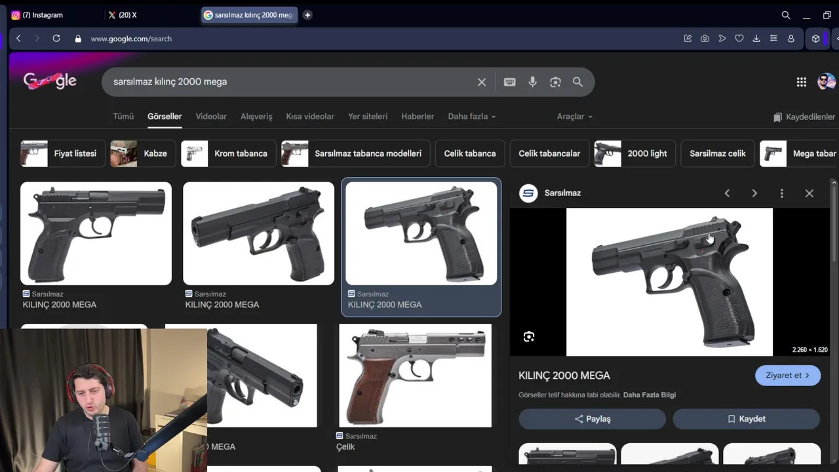Click the large preview pistol image

tap(669, 282)
